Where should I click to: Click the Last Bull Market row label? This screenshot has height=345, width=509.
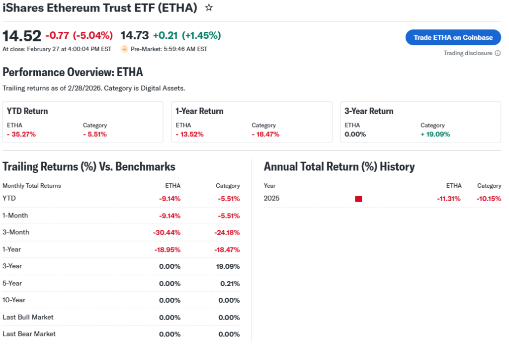click(x=28, y=317)
